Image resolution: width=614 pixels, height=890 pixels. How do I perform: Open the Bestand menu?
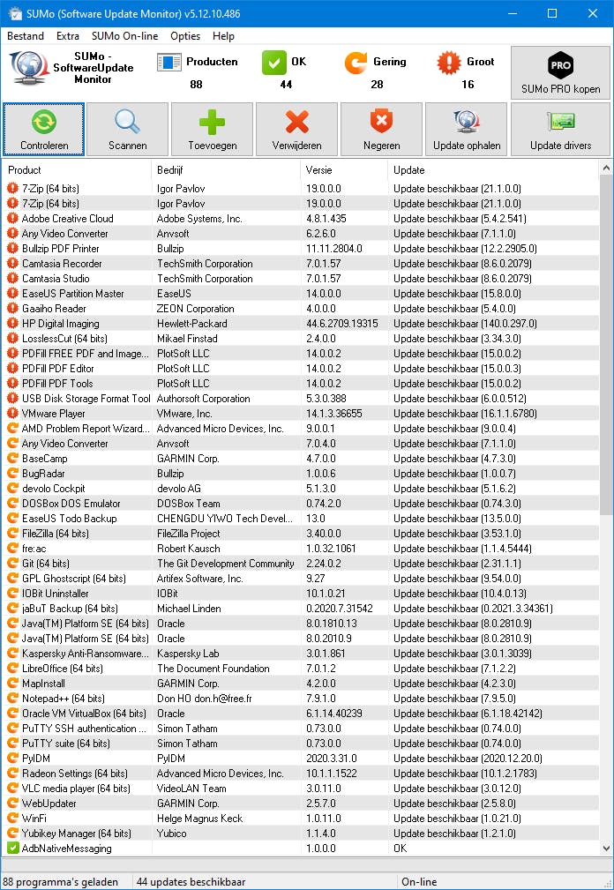click(x=26, y=36)
